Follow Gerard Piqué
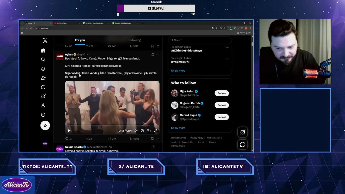 (222, 117)
